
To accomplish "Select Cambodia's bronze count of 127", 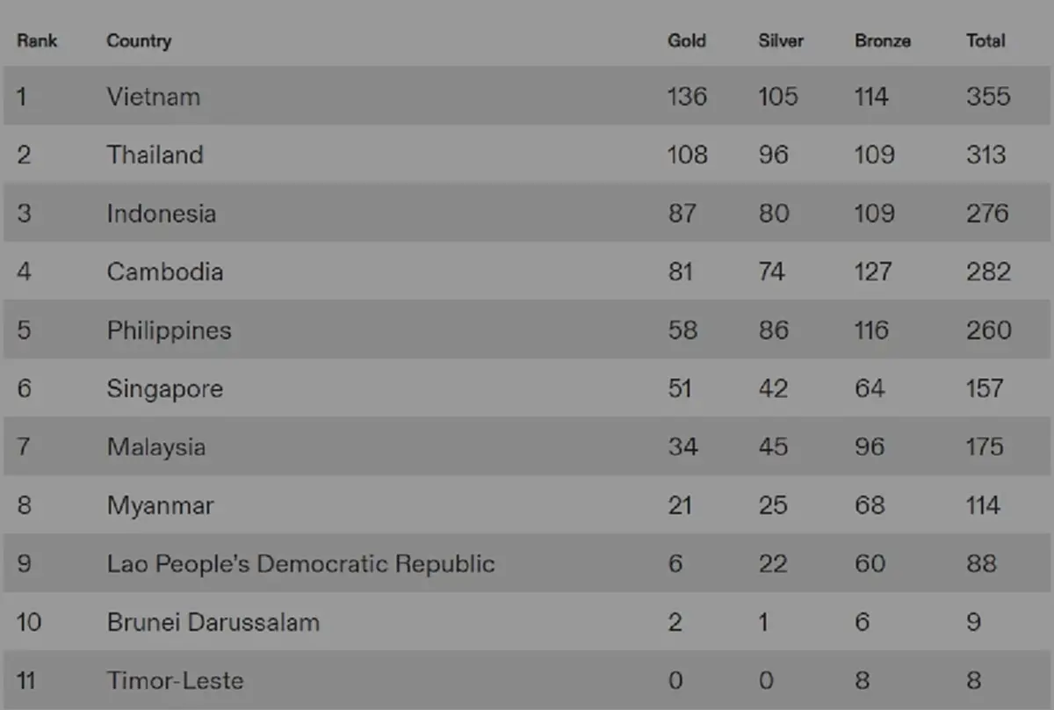I will pyautogui.click(x=873, y=272).
